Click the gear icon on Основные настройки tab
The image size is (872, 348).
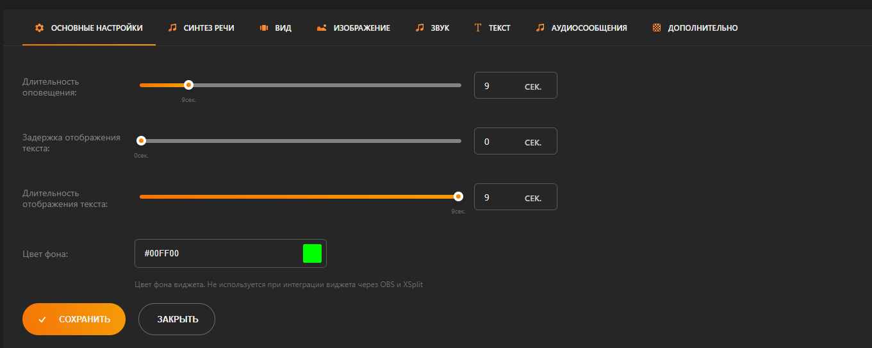(x=40, y=28)
